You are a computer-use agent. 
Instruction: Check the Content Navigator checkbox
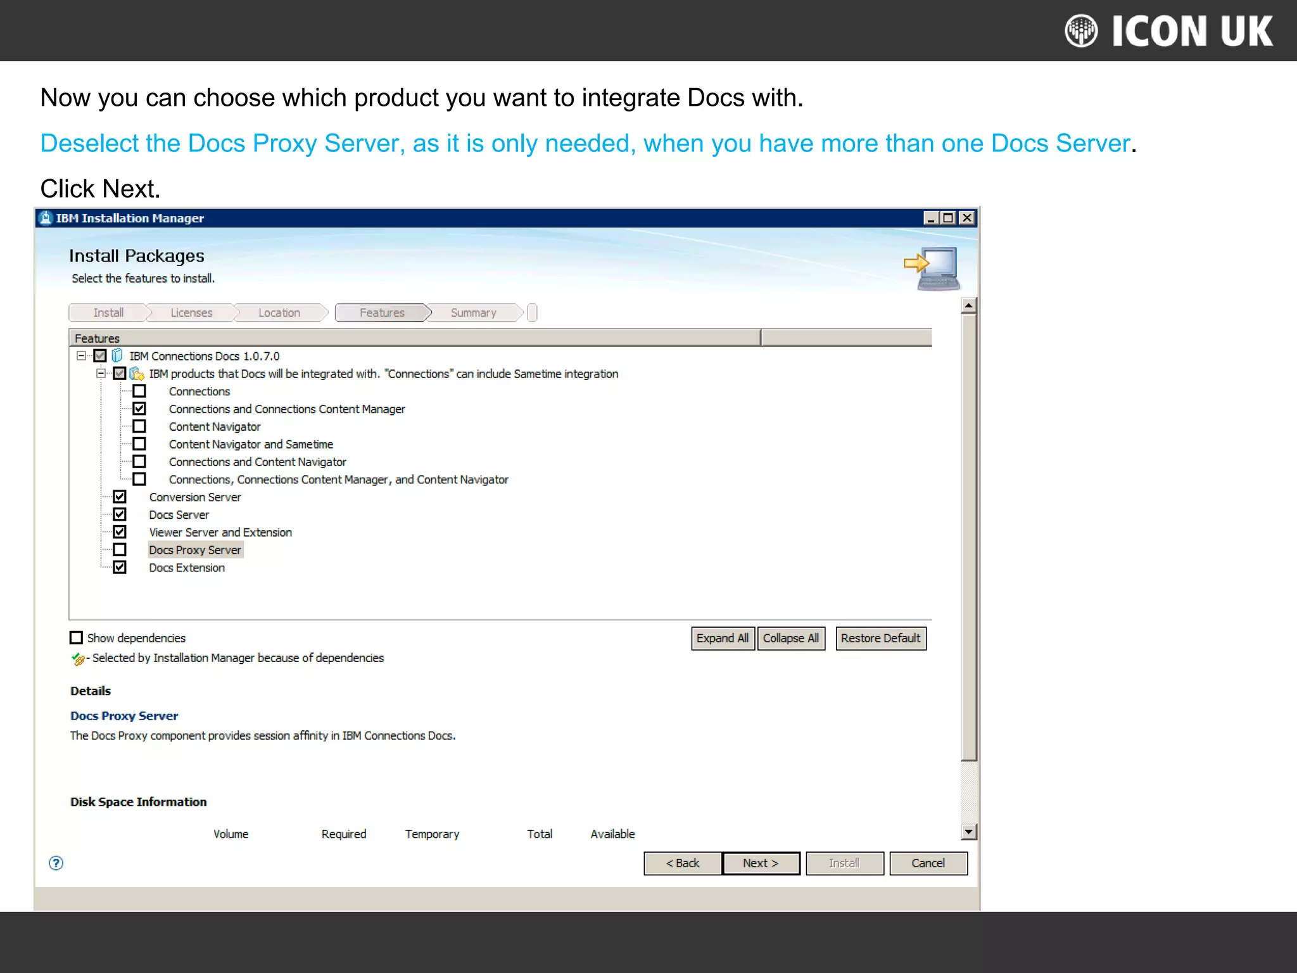coord(139,426)
